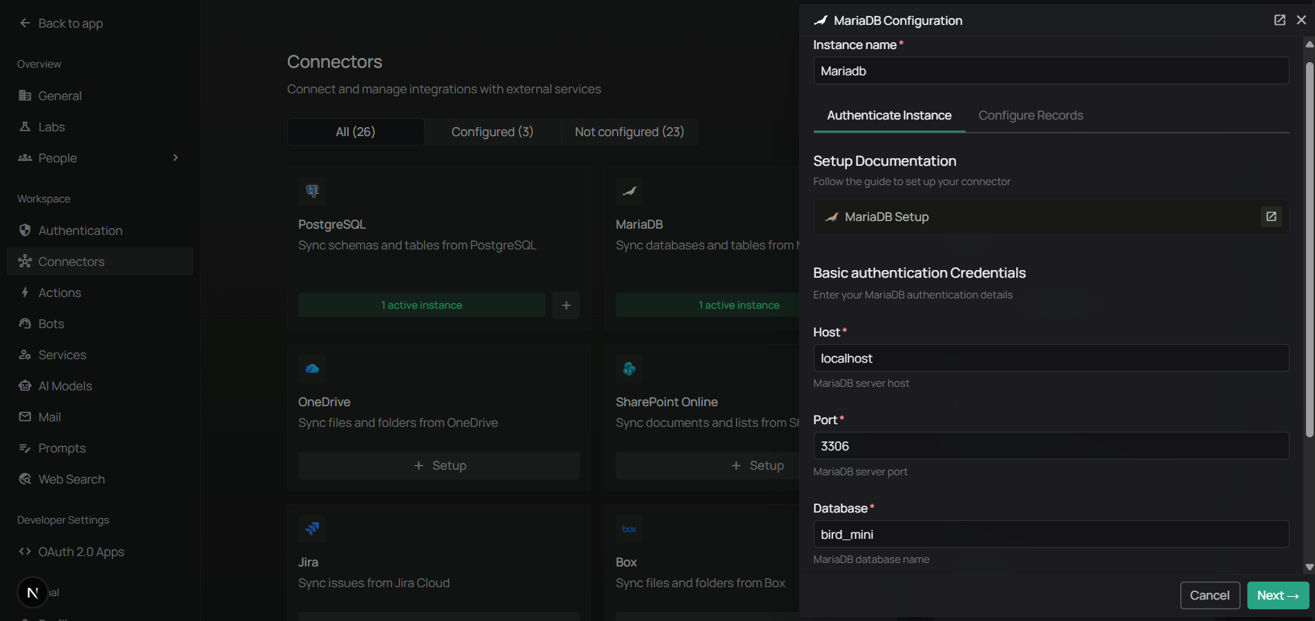This screenshot has width=1315, height=621.
Task: Add new PostgreSQL instance with plus button
Action: point(566,305)
